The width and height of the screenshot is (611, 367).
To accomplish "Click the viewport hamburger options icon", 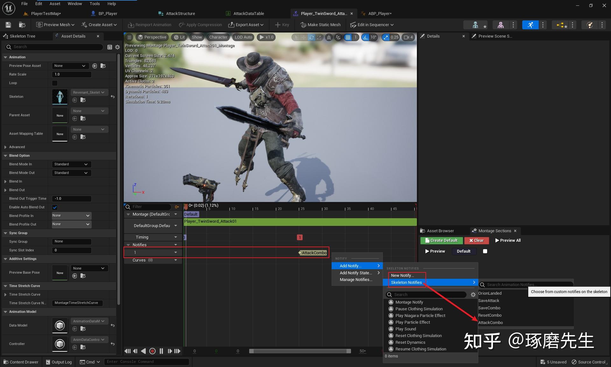I will [129, 37].
